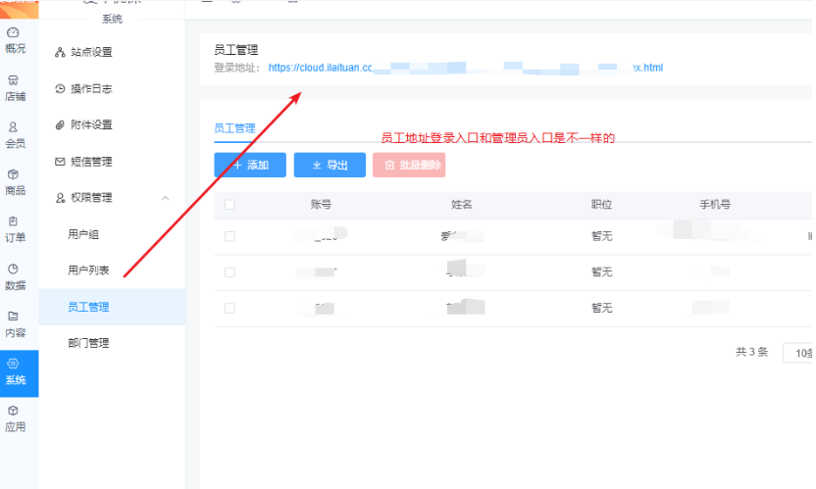Click the 导出 export button
816x489 pixels.
coord(330,165)
